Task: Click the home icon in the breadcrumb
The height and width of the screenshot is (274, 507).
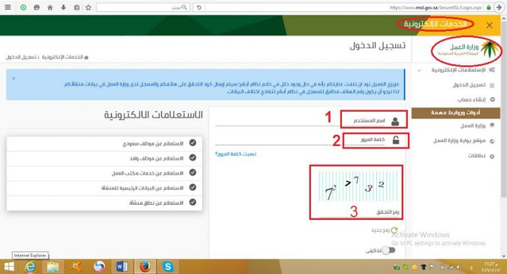Action: click(x=86, y=57)
